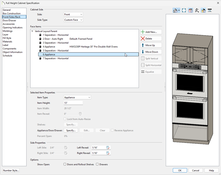Check Doors and Rollout Shelves option

point(65,164)
